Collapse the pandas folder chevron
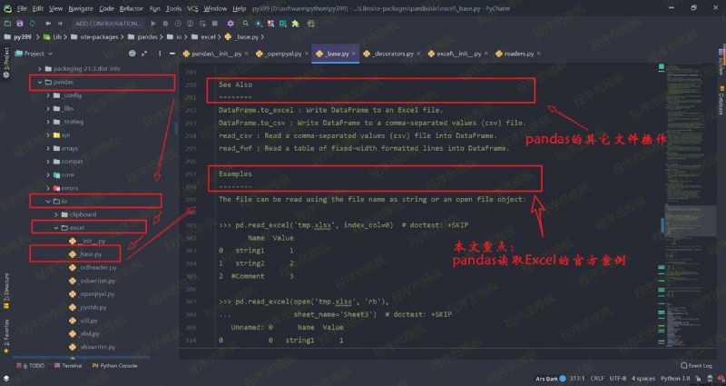 40,82
